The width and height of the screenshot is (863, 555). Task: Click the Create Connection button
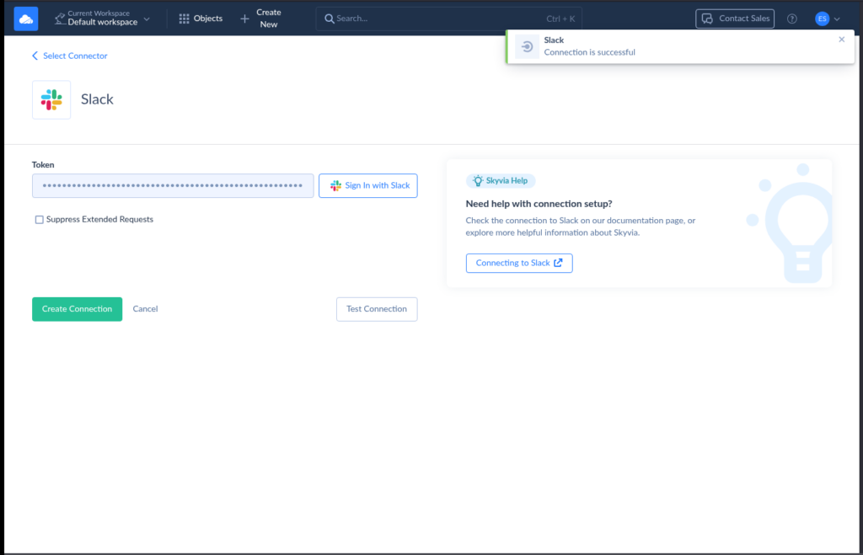(77, 309)
